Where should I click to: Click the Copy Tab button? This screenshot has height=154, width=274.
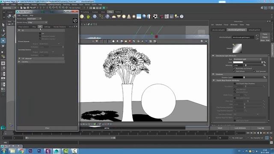261,128
